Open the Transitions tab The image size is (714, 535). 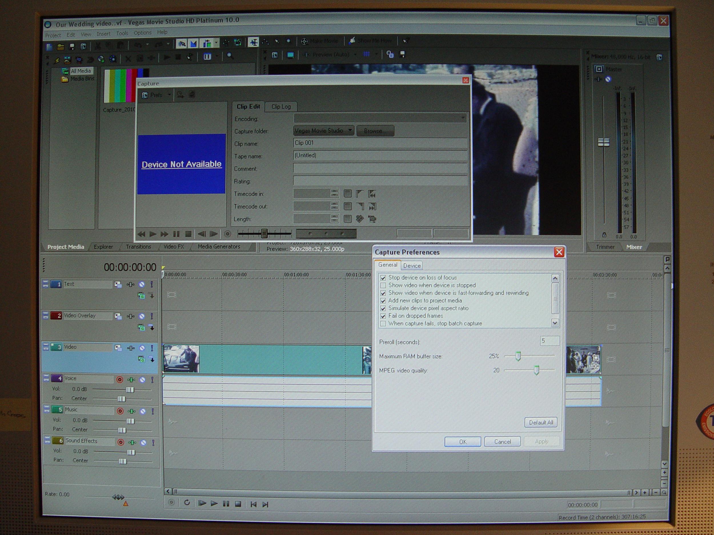[138, 247]
